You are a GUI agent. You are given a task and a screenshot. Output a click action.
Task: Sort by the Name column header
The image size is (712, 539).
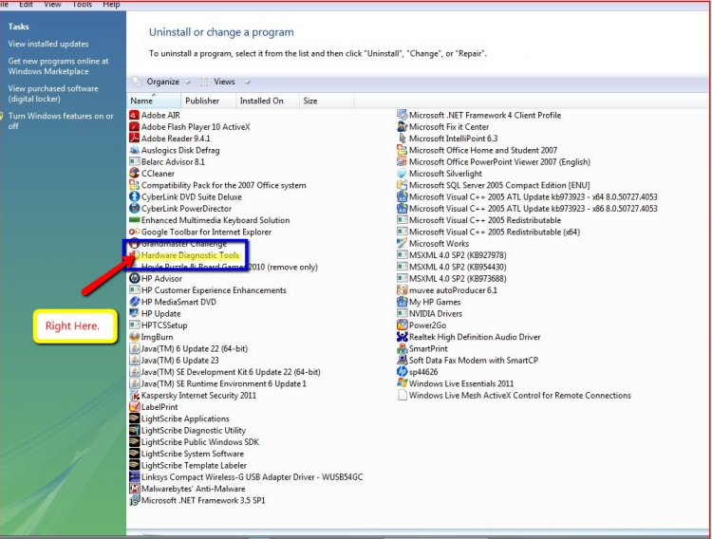point(154,101)
